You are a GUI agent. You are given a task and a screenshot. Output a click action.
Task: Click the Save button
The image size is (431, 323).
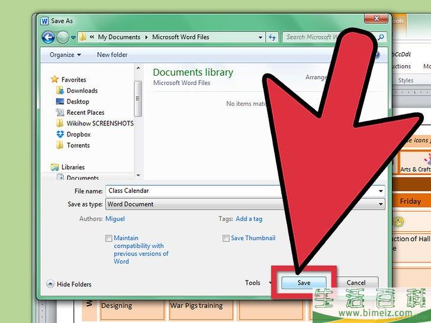coord(304,283)
